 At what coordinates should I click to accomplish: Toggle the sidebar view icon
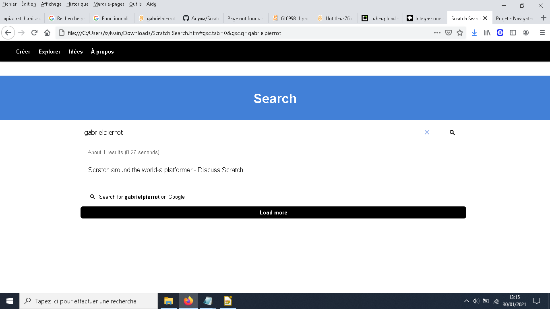[513, 33]
